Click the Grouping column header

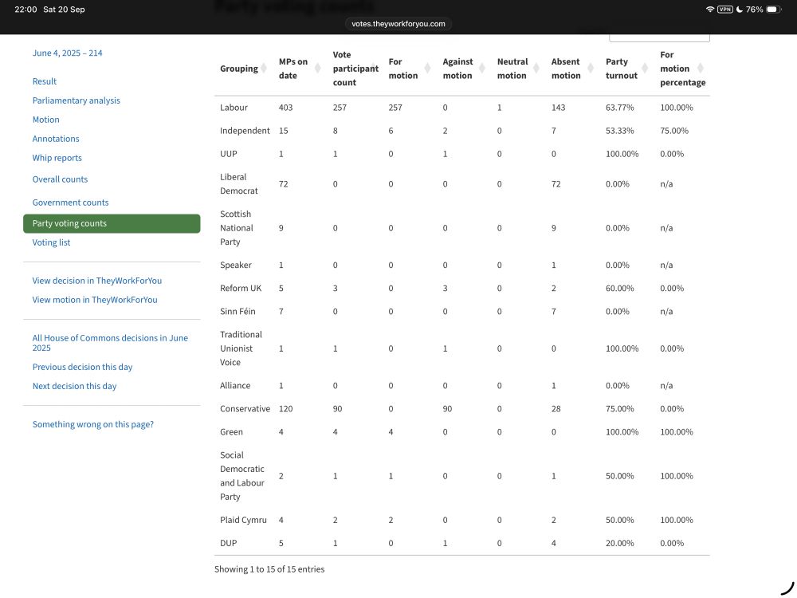click(239, 69)
